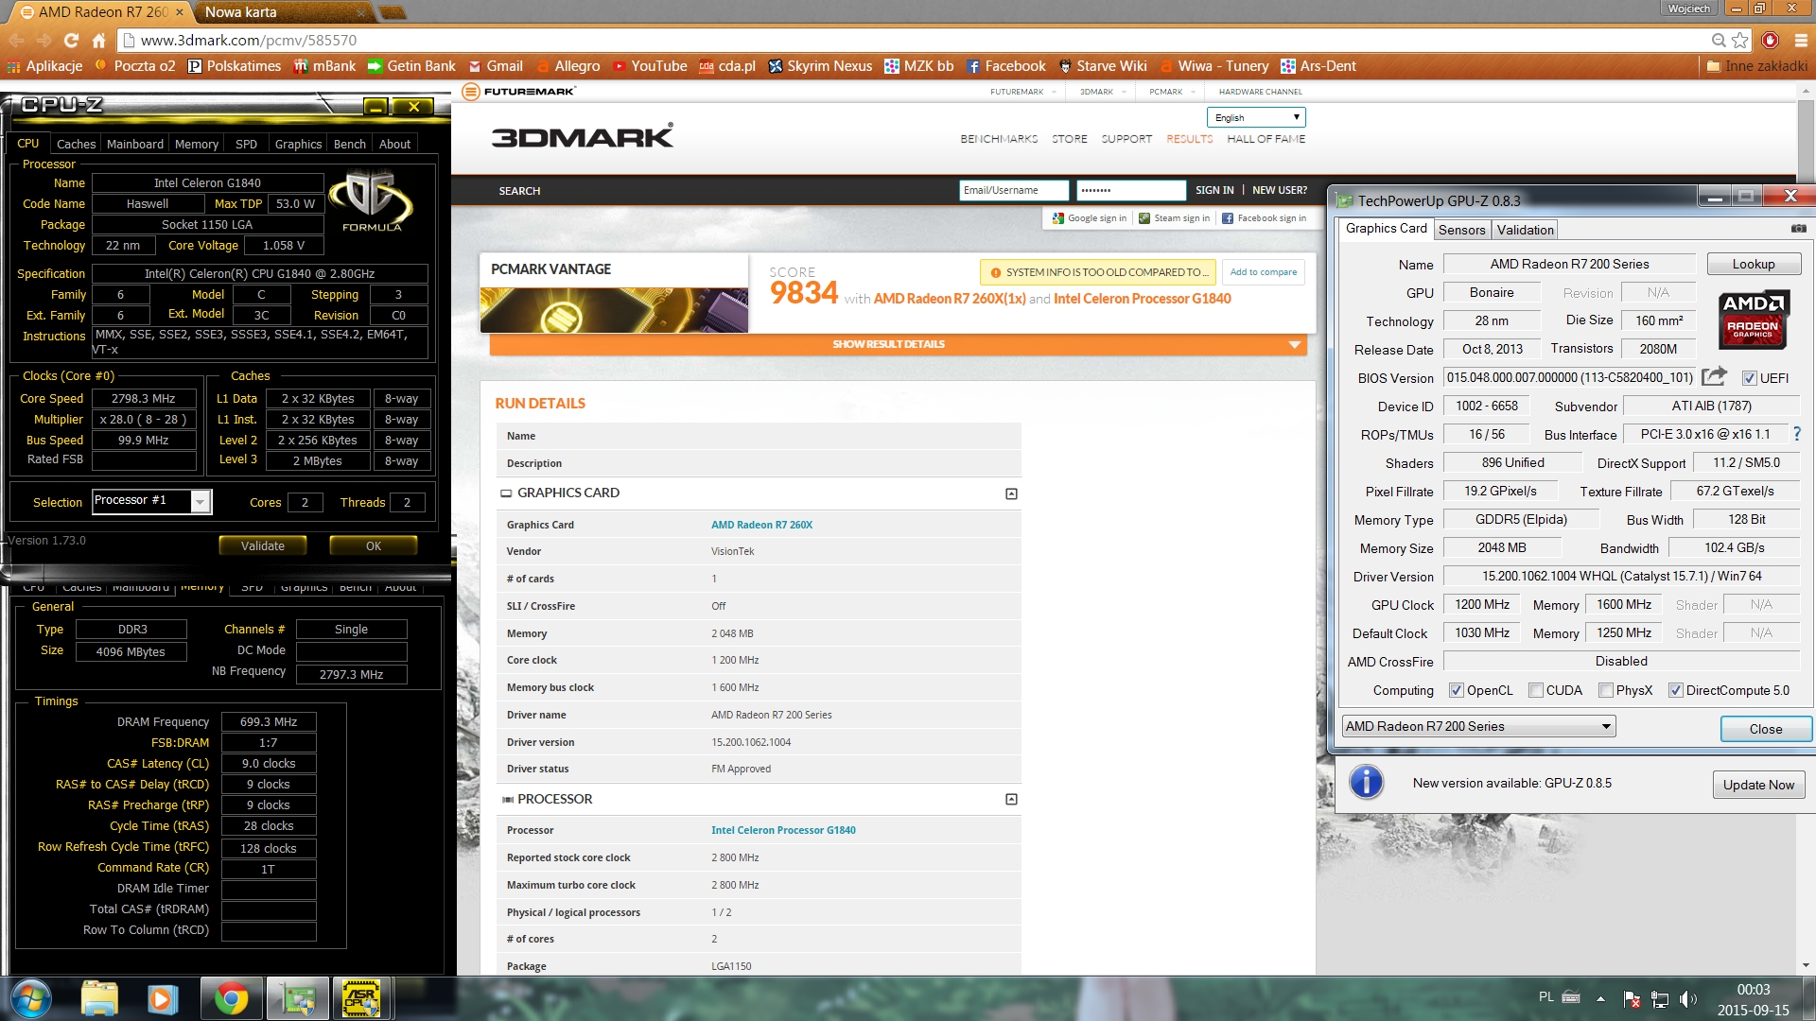Take GPU-Z screenshot with camera icon
Viewport: 1816px width, 1021px height.
[x=1798, y=229]
